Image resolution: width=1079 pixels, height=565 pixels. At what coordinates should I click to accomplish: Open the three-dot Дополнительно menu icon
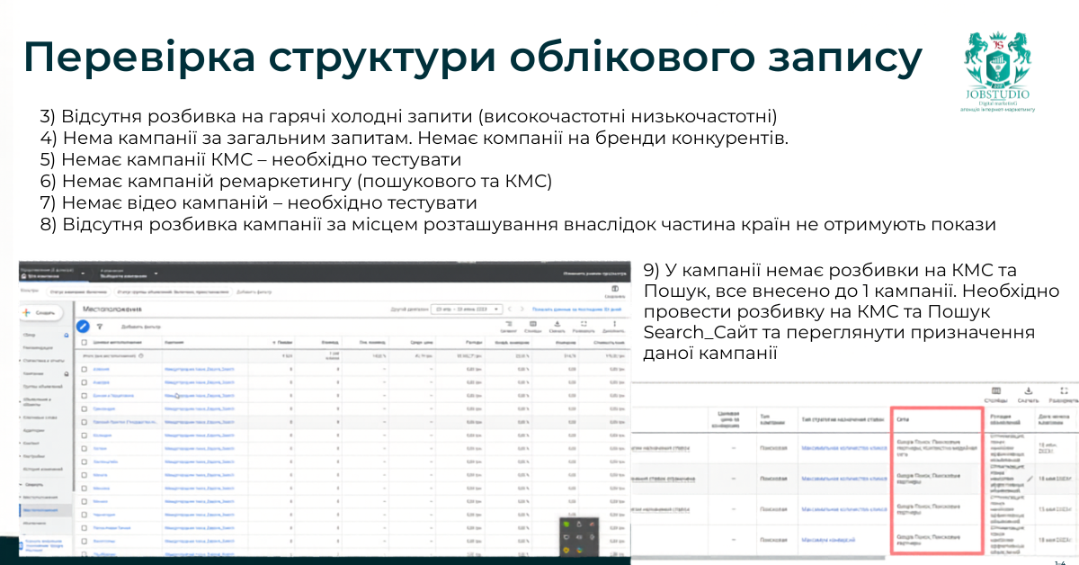tap(615, 324)
